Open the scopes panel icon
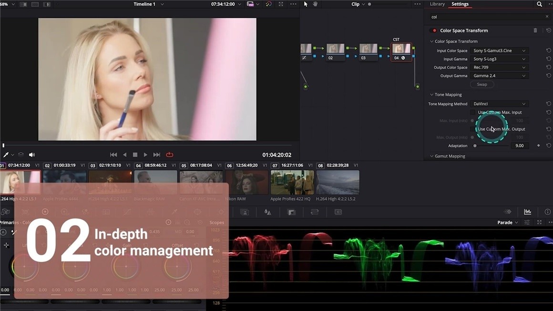Screen dimensions: 553x311 (x=527, y=212)
